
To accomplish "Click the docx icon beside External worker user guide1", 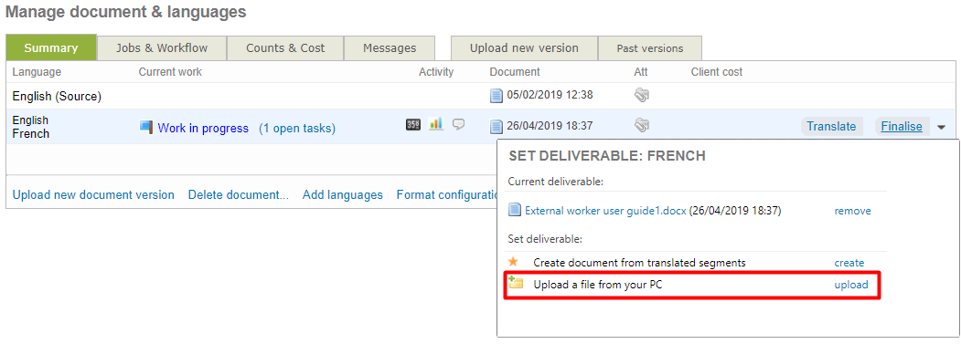I will (x=515, y=210).
